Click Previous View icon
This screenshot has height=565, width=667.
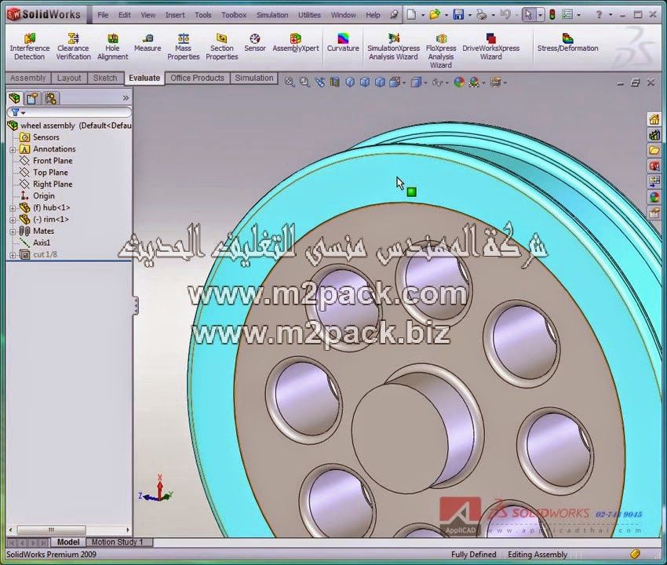point(319,82)
